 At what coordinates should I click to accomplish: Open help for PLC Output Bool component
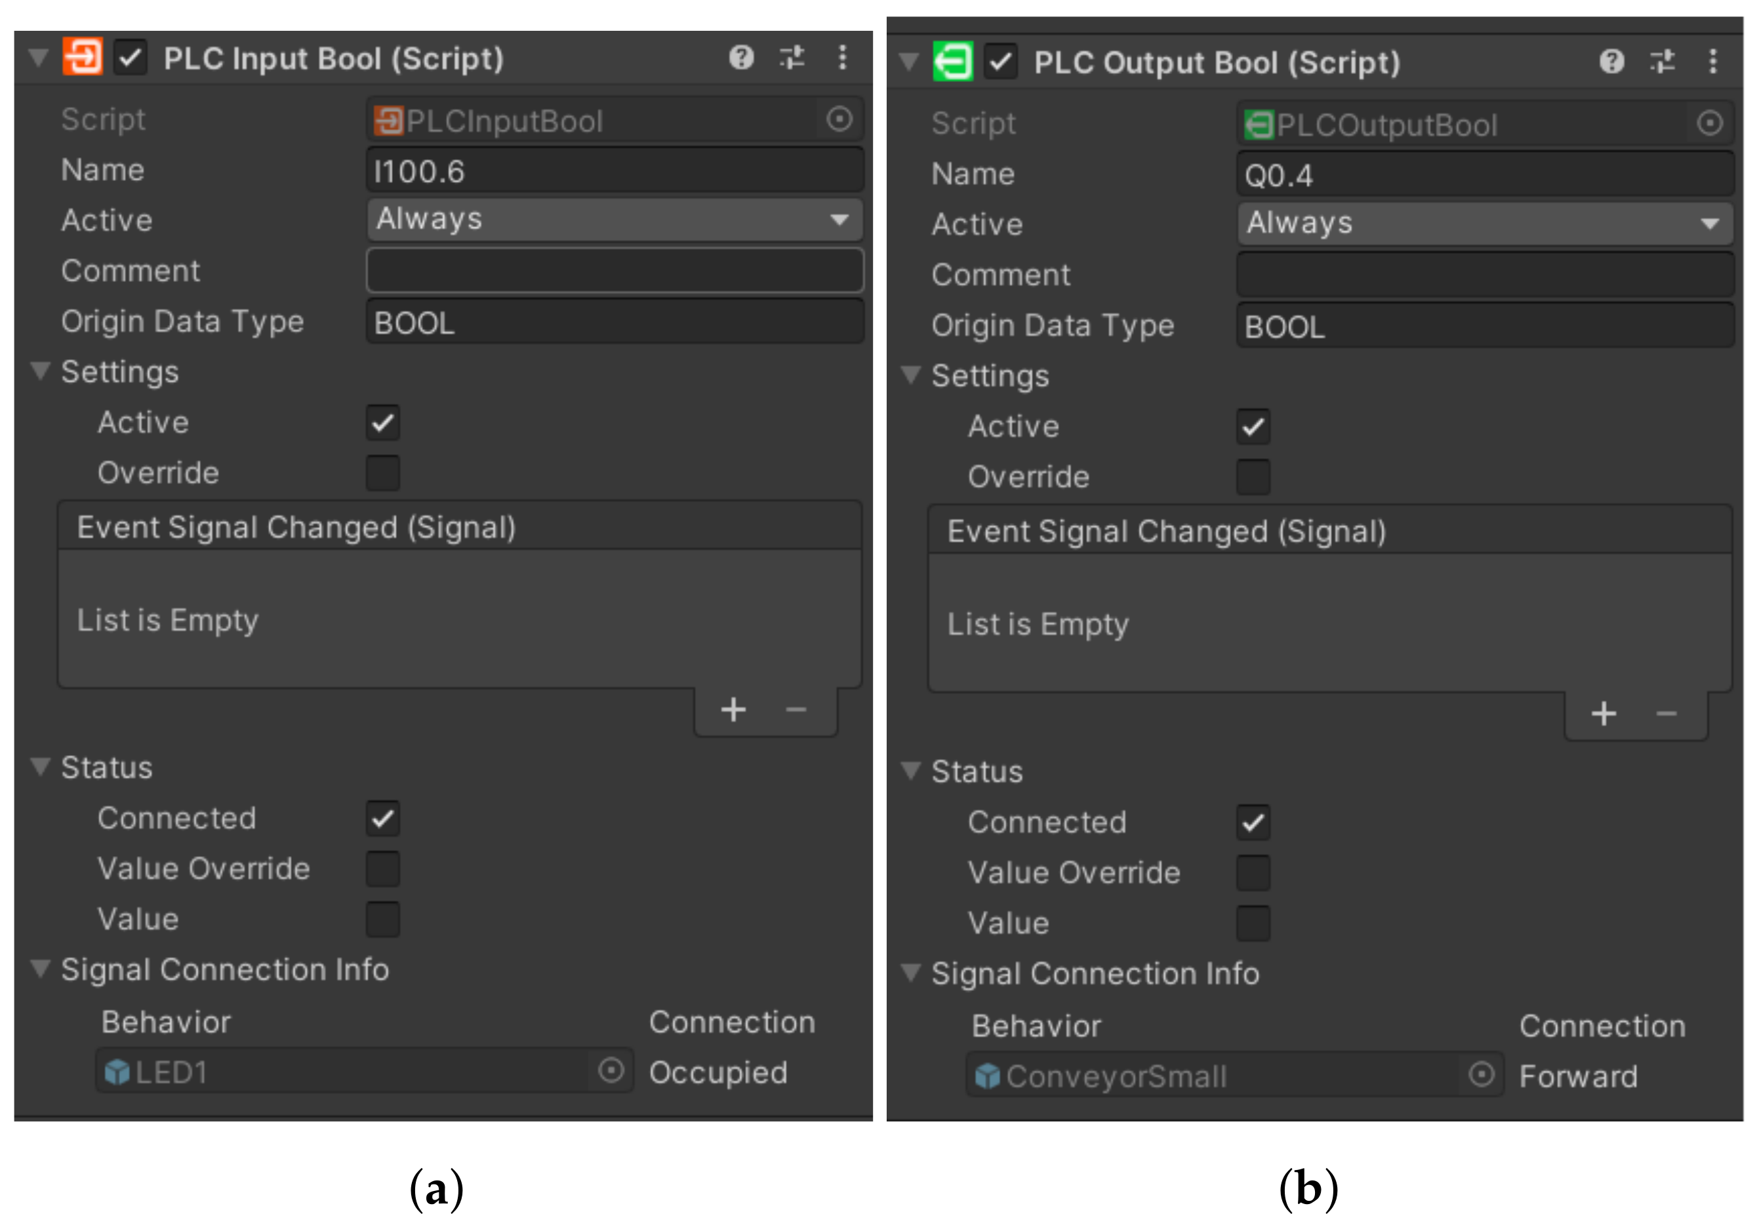[x=1611, y=61]
